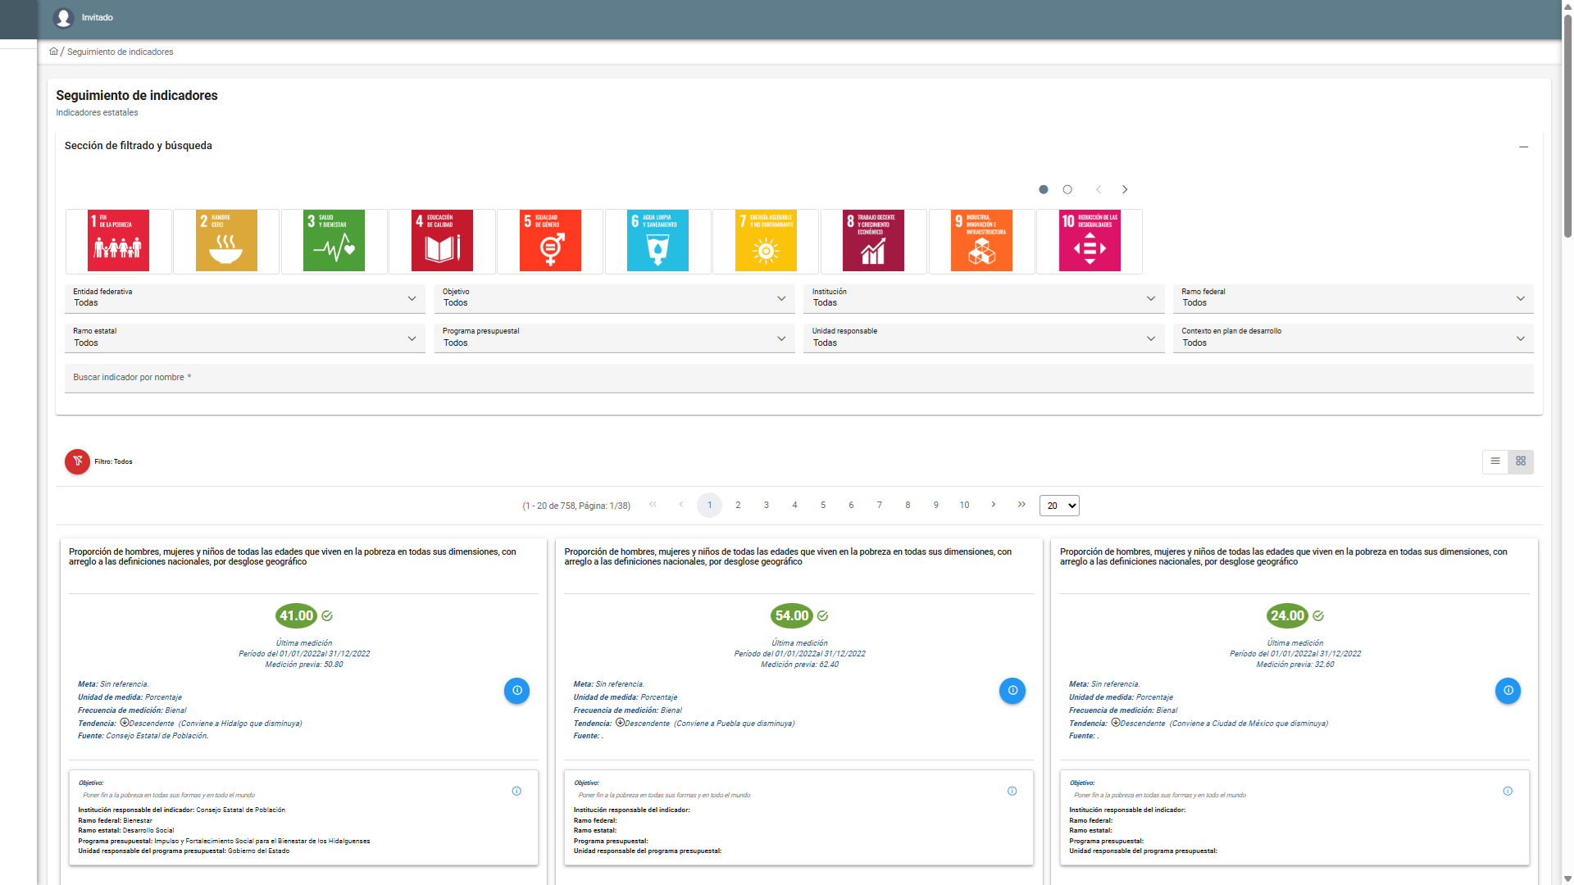
Task: Select the SDG 9 Industria e Innovación icon
Action: click(x=981, y=241)
